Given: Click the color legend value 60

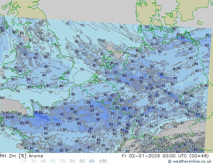Looking at the screenshot, I should [x=53, y=161].
